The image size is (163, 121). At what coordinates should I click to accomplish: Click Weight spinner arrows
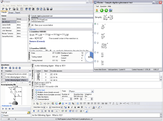(x=92, y=99)
